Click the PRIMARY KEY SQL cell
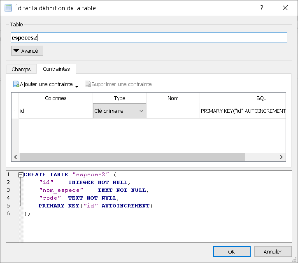 (243, 111)
